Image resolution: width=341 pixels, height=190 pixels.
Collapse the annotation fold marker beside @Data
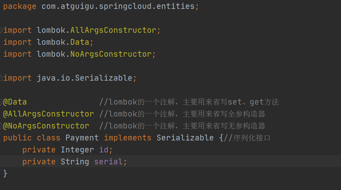(1, 102)
